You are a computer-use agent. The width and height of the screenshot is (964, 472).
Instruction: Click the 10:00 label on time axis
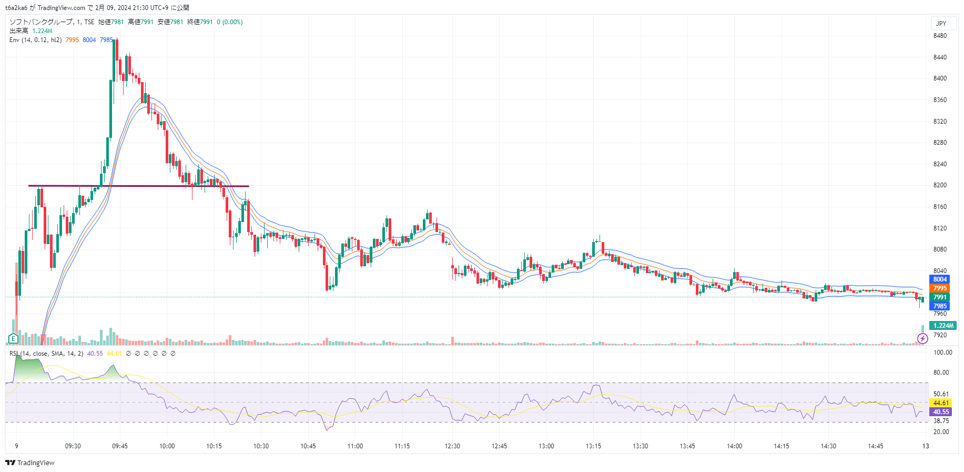tap(167, 446)
